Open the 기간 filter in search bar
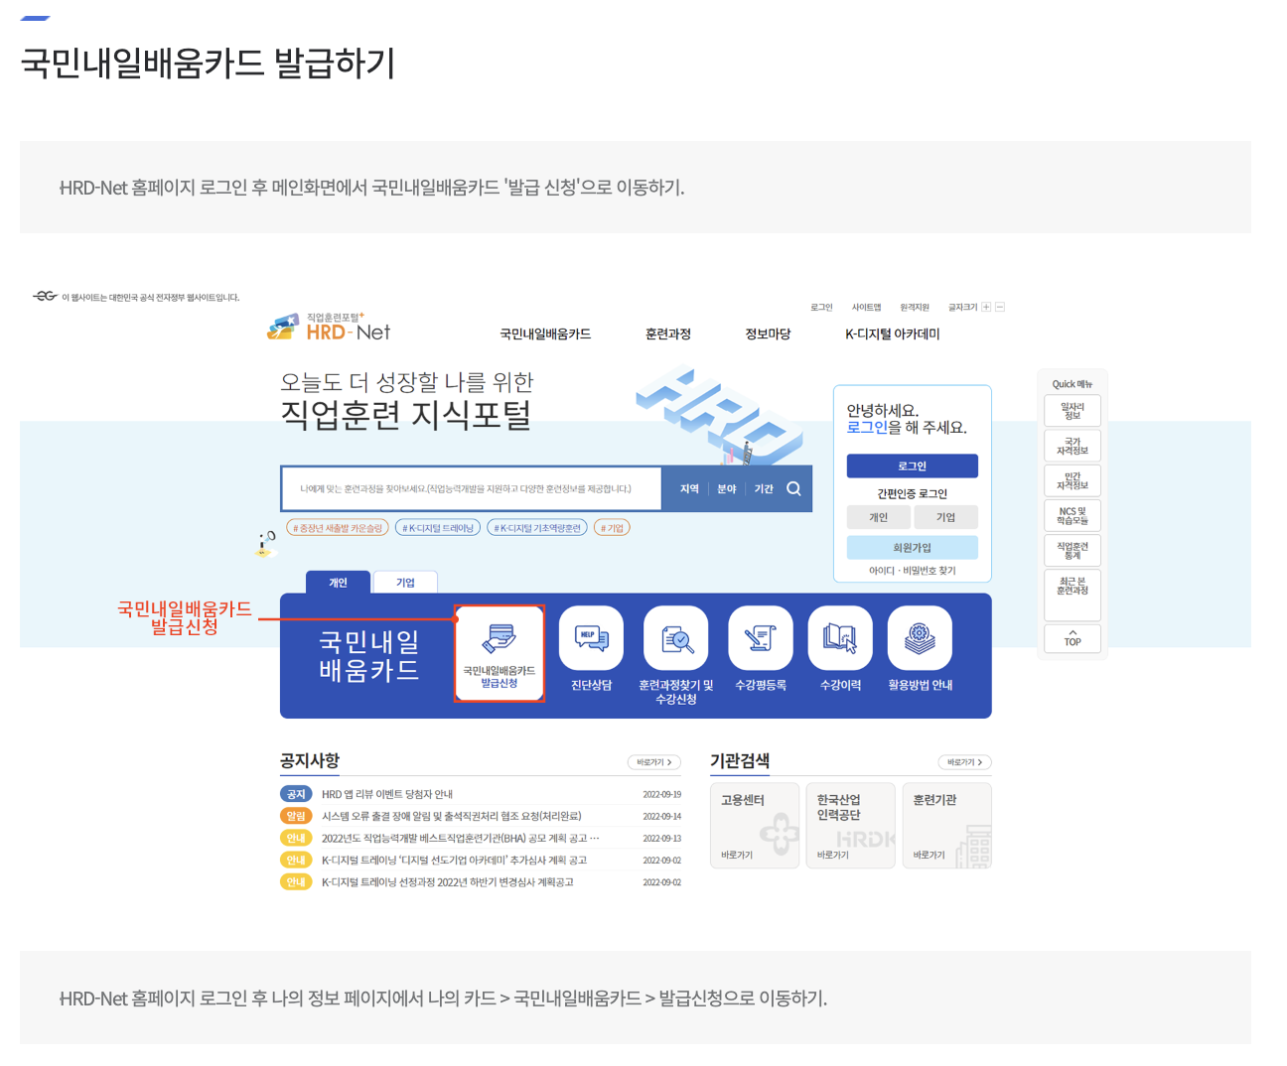Viewport: 1287px width, 1066px height. (764, 488)
